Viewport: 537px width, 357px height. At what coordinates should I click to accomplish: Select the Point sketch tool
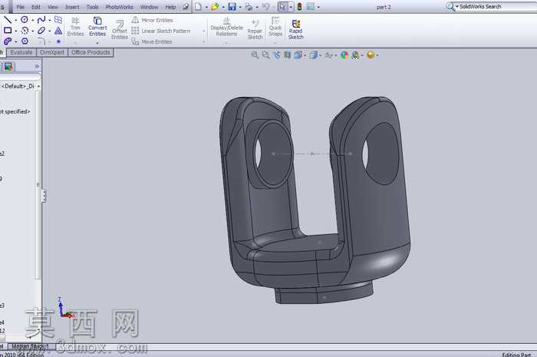point(58,41)
